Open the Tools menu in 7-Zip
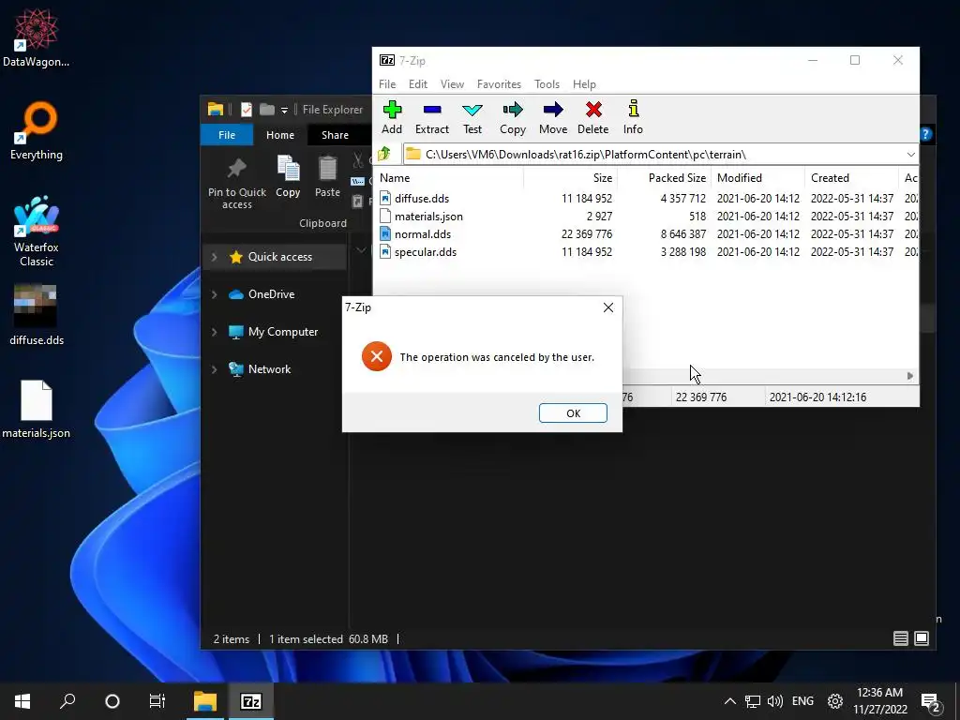Screen dimensions: 960x720 tap(547, 83)
